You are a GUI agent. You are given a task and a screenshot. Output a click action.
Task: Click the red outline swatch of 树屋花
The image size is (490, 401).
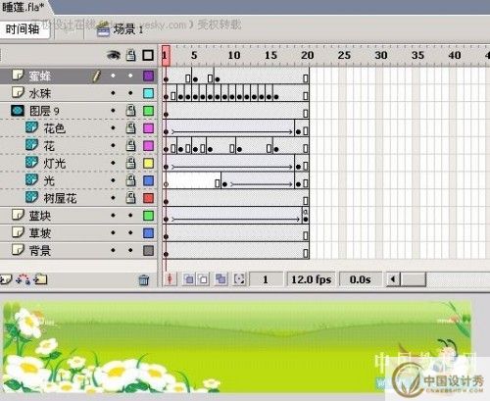(148, 198)
